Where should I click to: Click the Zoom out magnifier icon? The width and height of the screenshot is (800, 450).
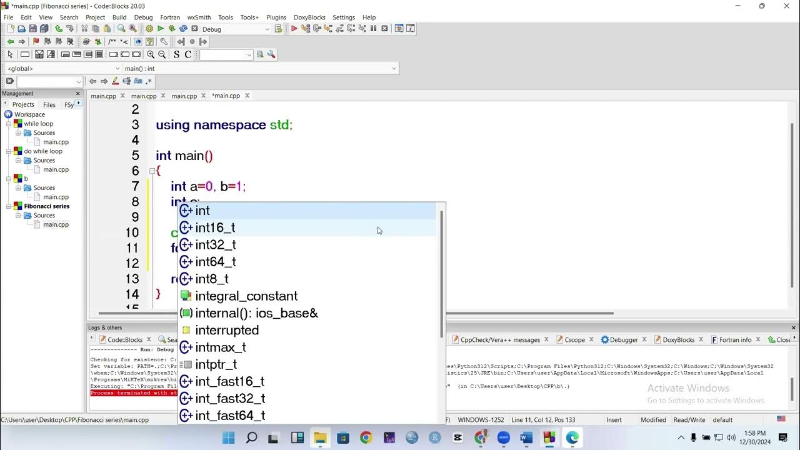(x=162, y=54)
